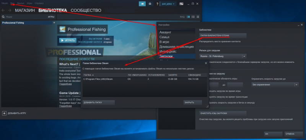Open the just_jukes account dropdown
This screenshot has width=306, height=140.
[168, 4]
